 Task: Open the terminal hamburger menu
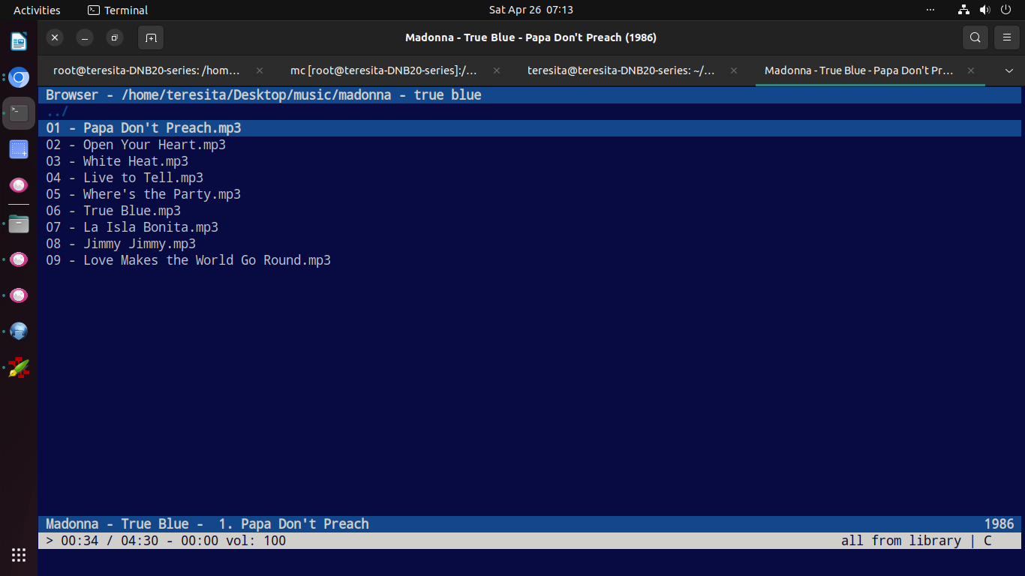pos(1006,37)
